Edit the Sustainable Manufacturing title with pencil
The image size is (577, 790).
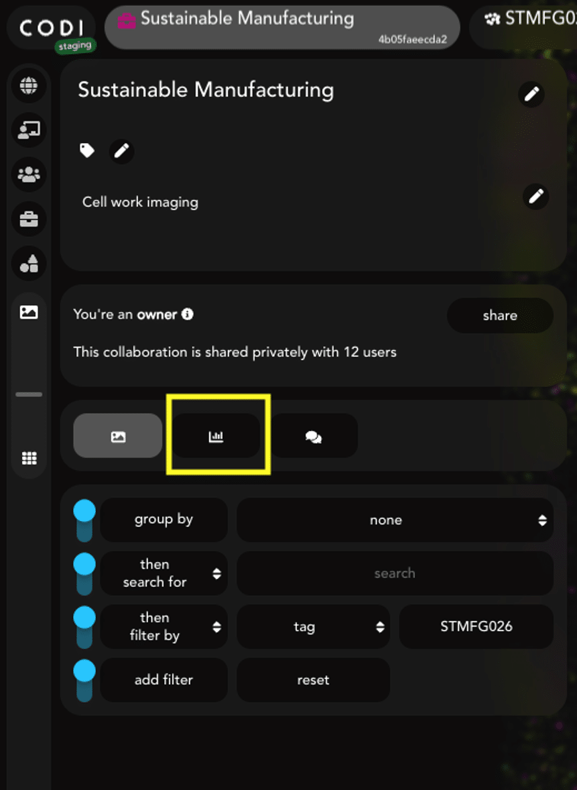531,94
